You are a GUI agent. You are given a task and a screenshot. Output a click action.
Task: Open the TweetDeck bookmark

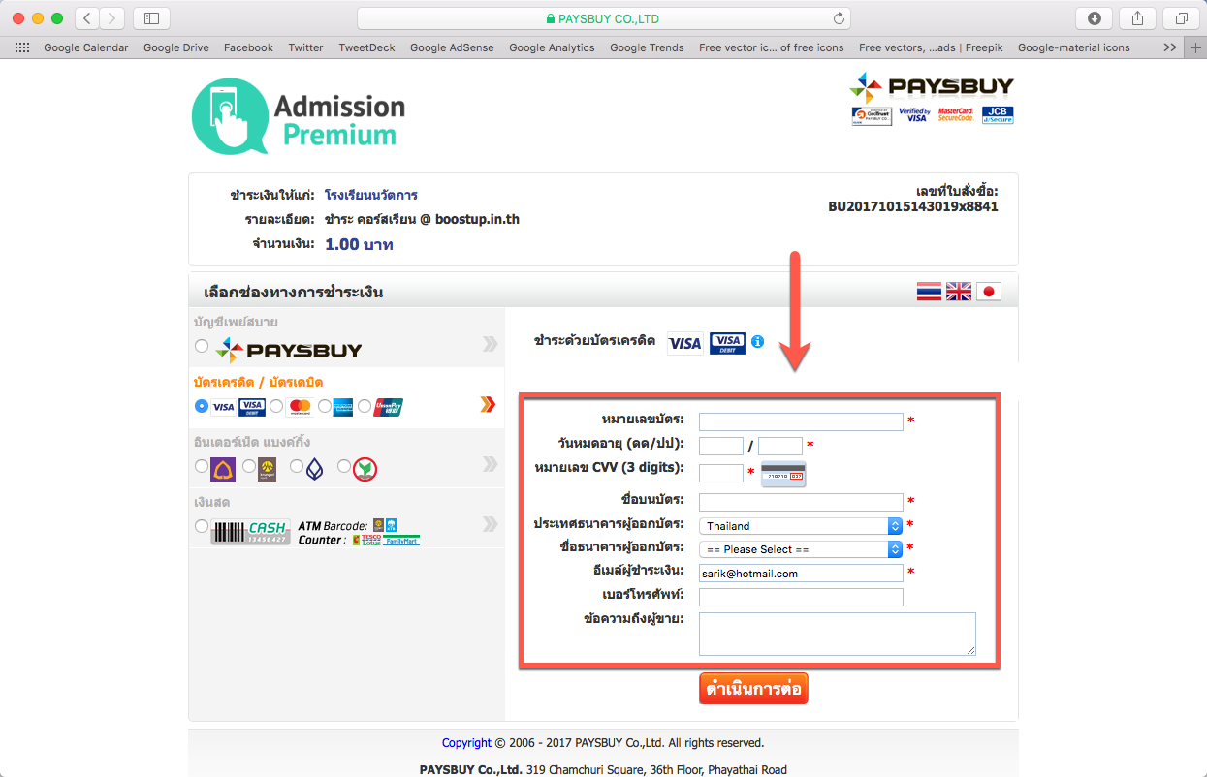pyautogui.click(x=366, y=47)
